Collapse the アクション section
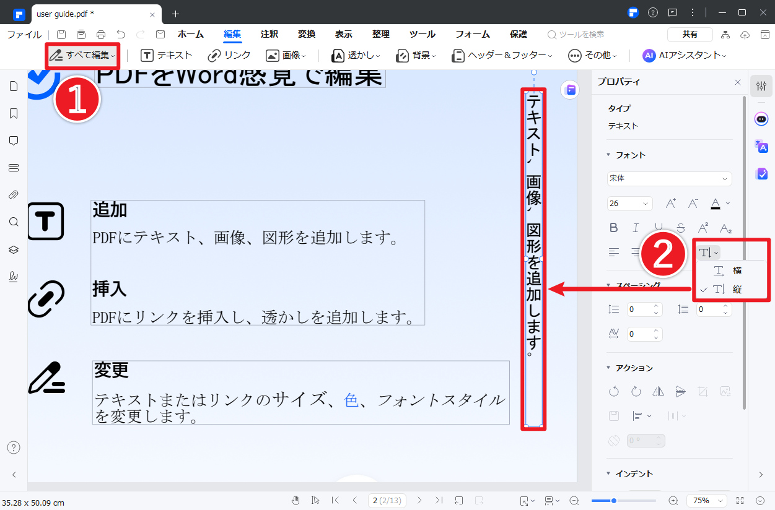 click(x=608, y=368)
